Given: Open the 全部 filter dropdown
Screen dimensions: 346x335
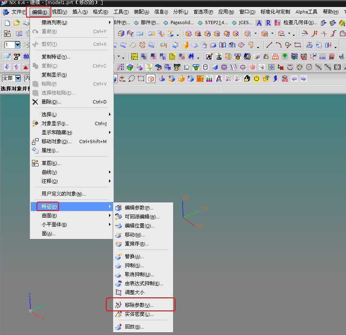Looking at the screenshot, I should point(18,79).
